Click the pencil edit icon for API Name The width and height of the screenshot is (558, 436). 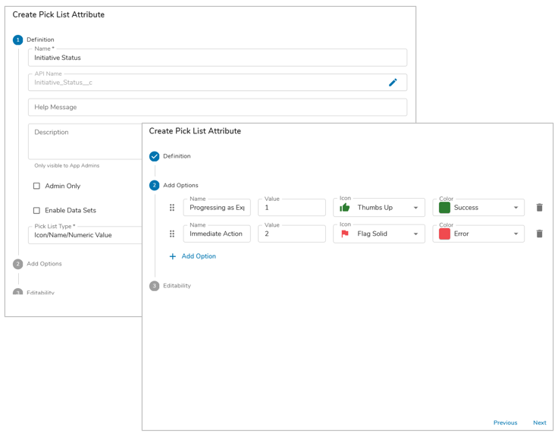[x=393, y=83]
